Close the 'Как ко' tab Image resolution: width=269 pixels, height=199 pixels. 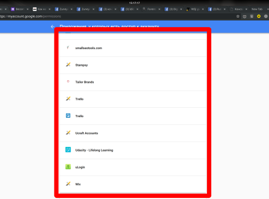pyautogui.click(x=49, y=9)
